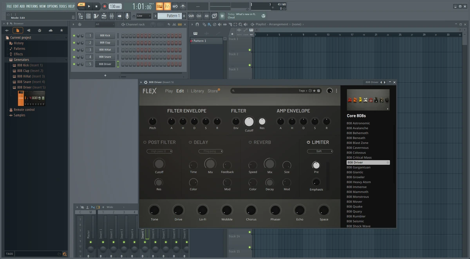Image resolution: width=470 pixels, height=259 pixels.
Task: Select Pattern 1 in the playlist picker
Action: pos(206,41)
